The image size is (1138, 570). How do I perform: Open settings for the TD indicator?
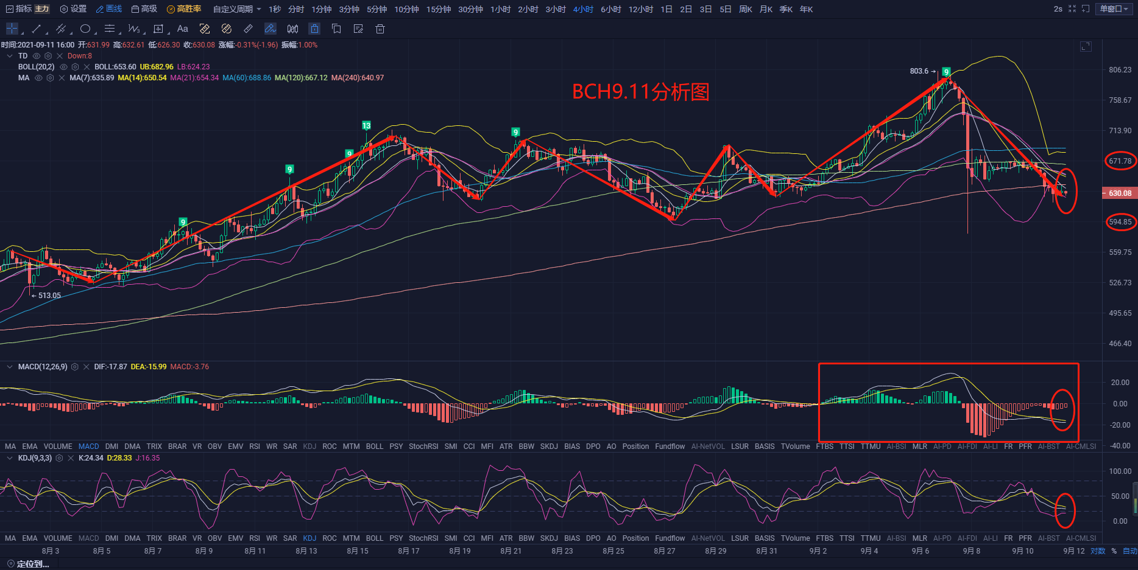coord(48,56)
